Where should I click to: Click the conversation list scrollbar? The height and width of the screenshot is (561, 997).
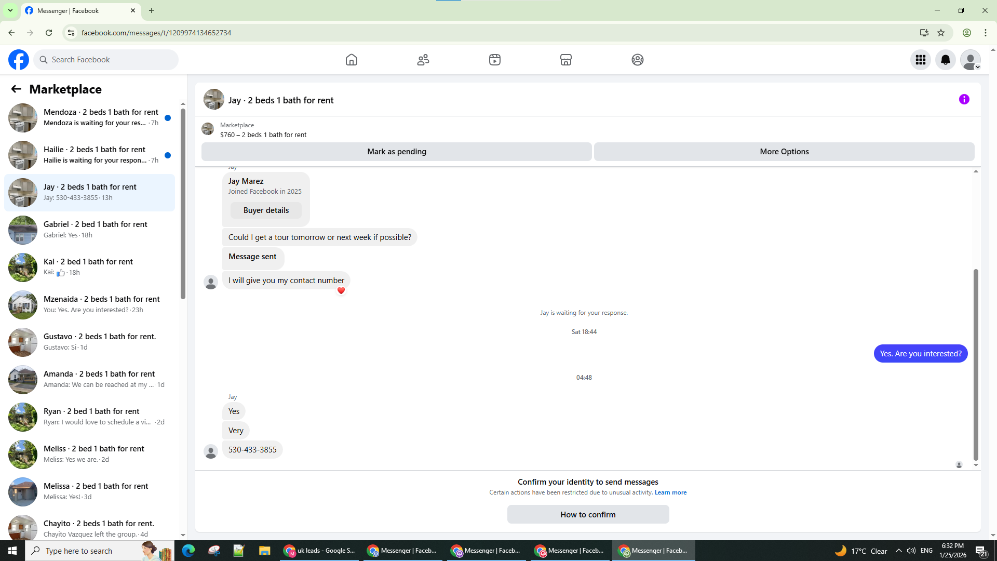pos(183,204)
